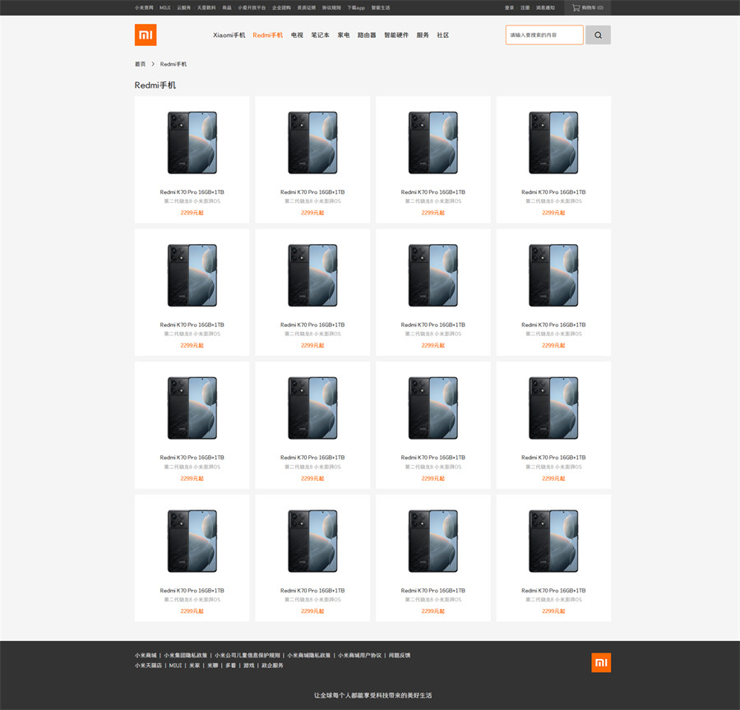The image size is (740, 710).
Task: Click 小米天猫店 footer link
Action: (x=149, y=666)
